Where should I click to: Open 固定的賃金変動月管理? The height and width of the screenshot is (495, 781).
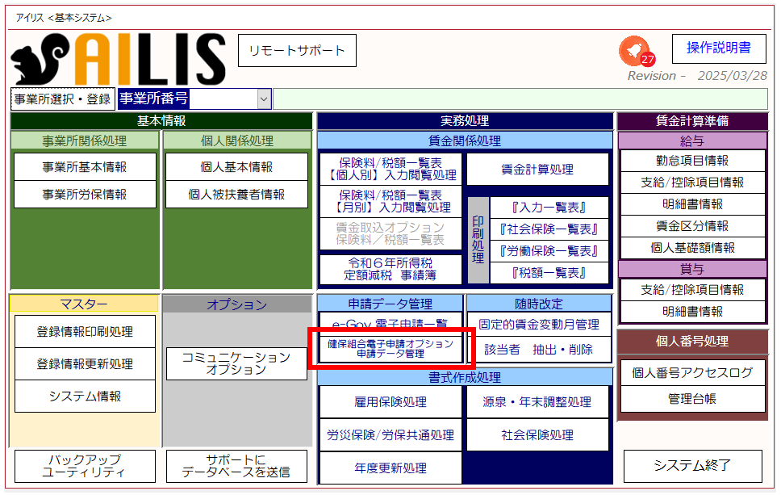[x=538, y=325]
